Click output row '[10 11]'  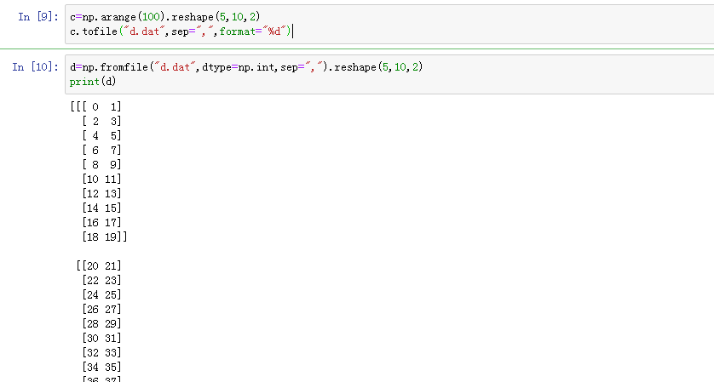point(101,180)
